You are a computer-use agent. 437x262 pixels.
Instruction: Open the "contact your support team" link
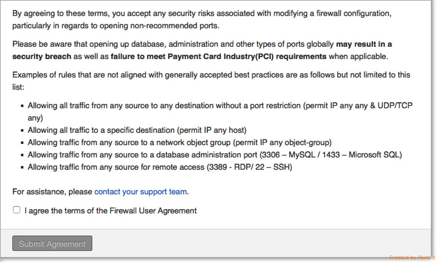pyautogui.click(x=140, y=192)
